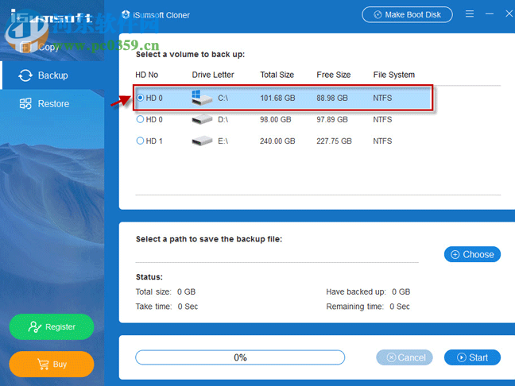Open the hamburger menu
The height and width of the screenshot is (386, 515).
470,14
